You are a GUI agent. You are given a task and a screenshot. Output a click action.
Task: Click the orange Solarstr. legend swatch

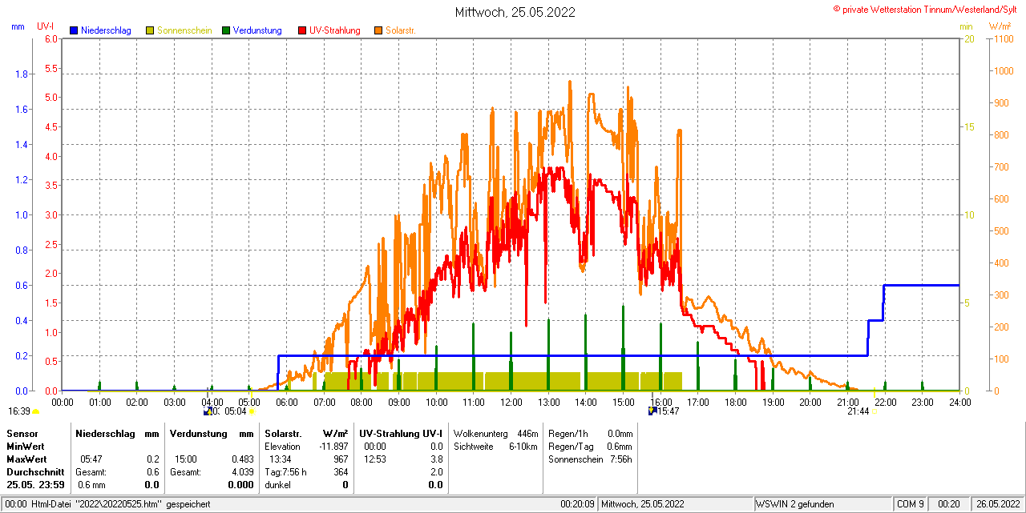pyautogui.click(x=378, y=30)
